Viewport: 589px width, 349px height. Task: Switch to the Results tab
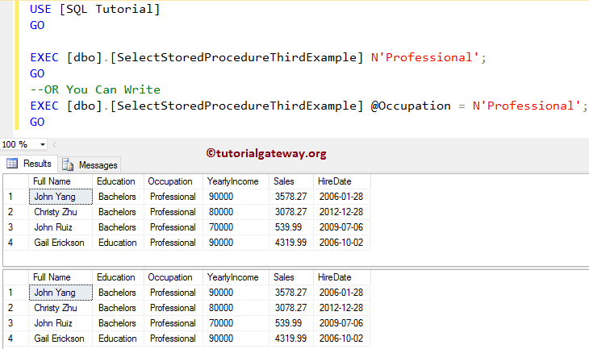(29, 164)
